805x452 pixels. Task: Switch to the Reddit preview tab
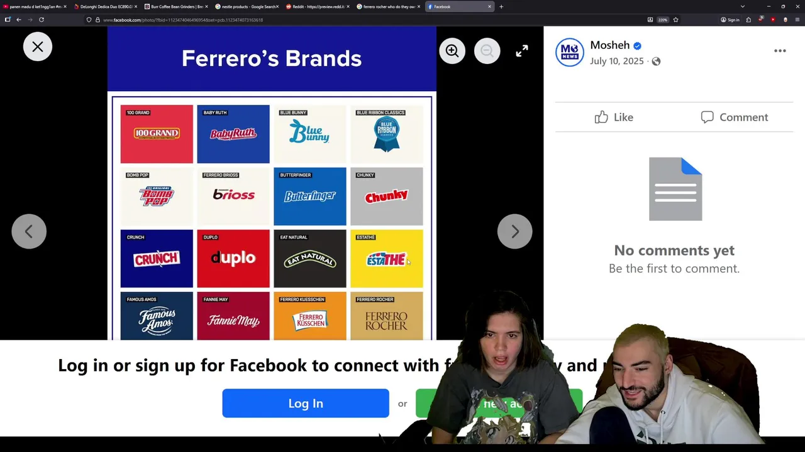[x=317, y=6]
